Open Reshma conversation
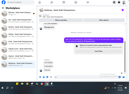 coord(18,28)
